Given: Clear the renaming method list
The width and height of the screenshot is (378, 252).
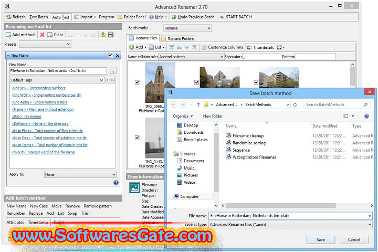Looking at the screenshot, I should pos(55,35).
